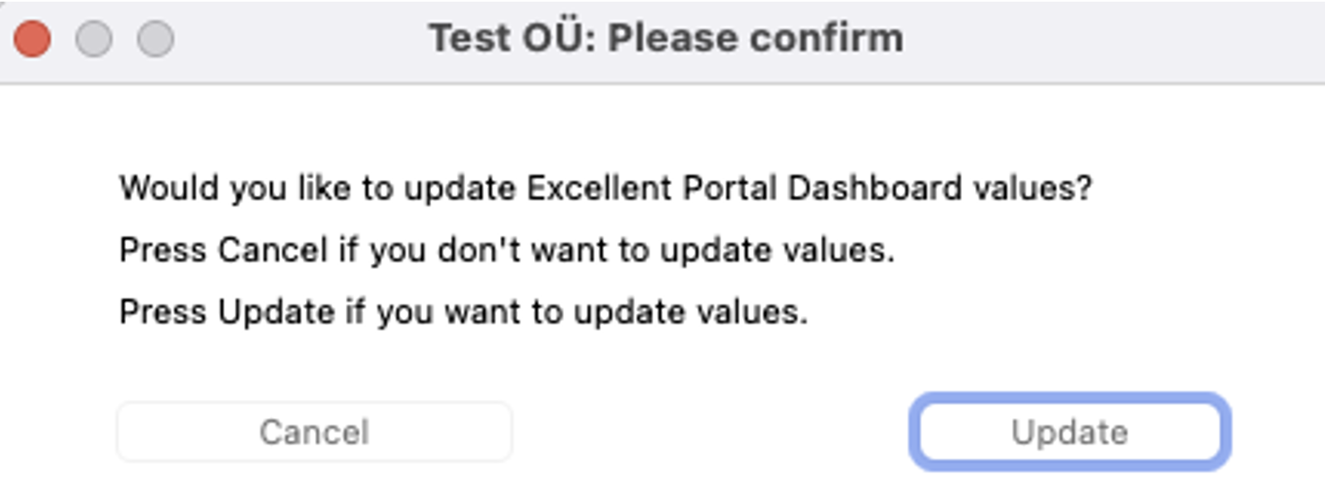Click blank space between Cancel and Update buttons
Image resolution: width=1325 pixels, height=501 pixels.
tap(709, 432)
